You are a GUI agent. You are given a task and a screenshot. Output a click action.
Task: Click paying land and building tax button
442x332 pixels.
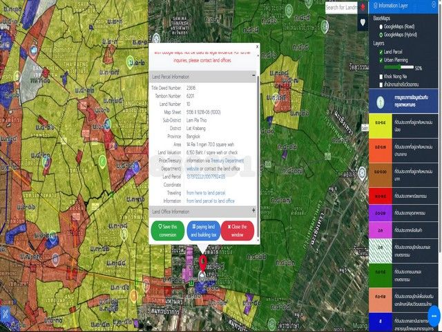point(202,230)
